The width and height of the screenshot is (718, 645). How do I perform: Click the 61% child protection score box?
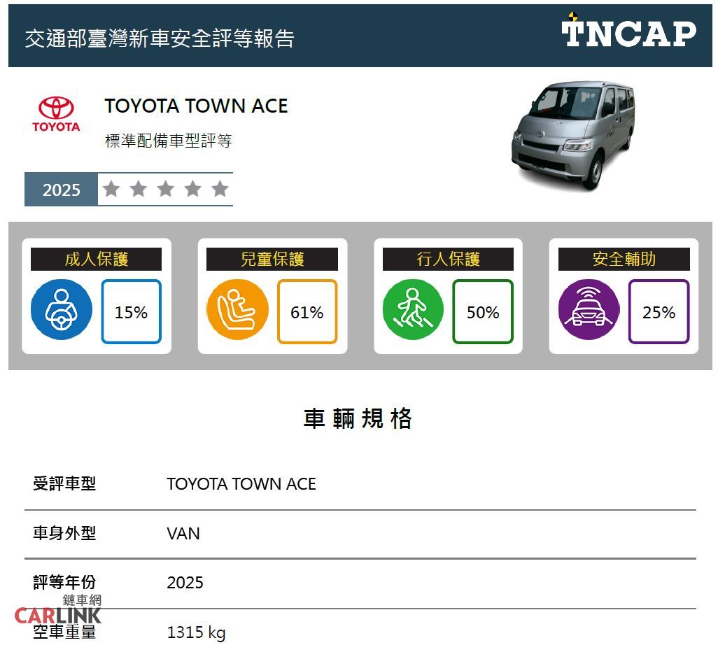click(307, 312)
